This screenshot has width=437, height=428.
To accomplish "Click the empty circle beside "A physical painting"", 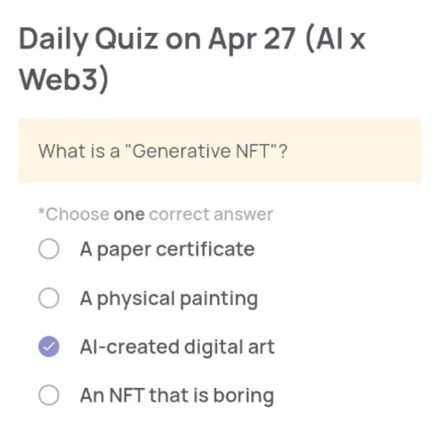I will 49,298.
